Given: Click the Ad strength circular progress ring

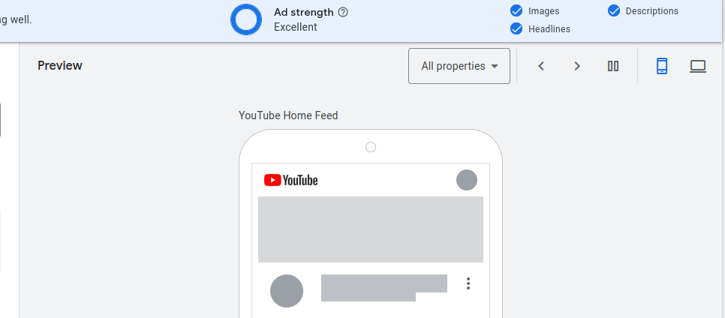Looking at the screenshot, I should [246, 19].
